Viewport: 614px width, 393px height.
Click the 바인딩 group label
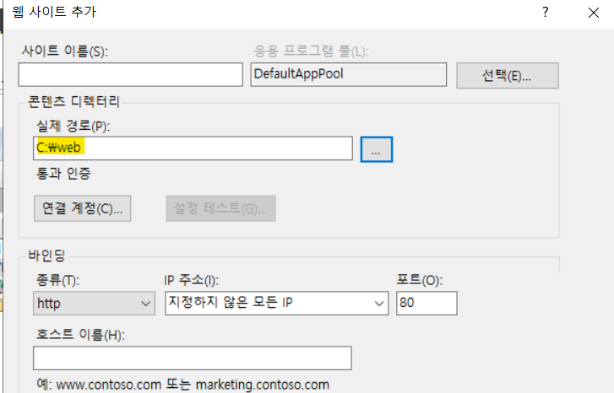click(46, 256)
